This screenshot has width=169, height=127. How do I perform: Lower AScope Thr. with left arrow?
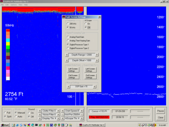[x=62, y=118]
